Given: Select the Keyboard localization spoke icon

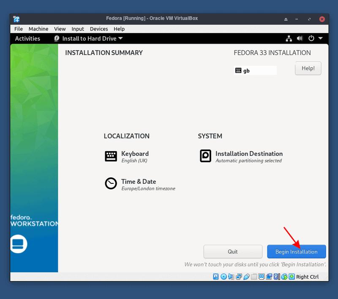Looking at the screenshot, I should [110, 156].
